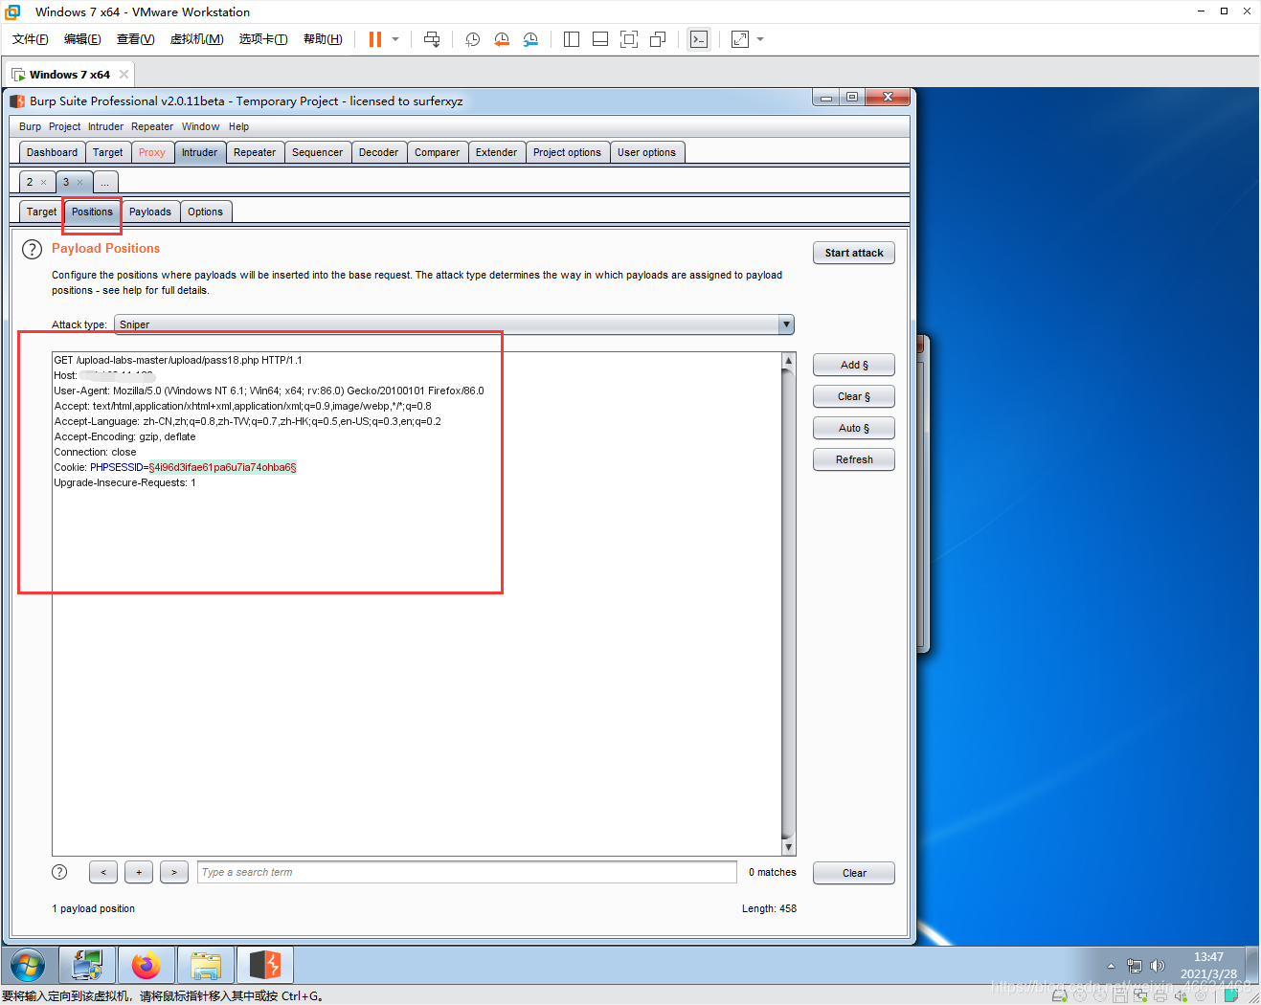The height and width of the screenshot is (1005, 1261).
Task: Close Intruder attack tab 3 with its x
Action: pos(79,182)
